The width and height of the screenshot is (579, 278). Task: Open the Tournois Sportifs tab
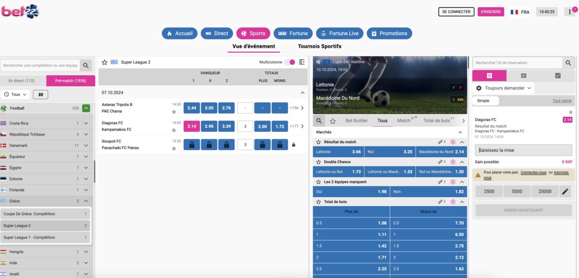[319, 46]
